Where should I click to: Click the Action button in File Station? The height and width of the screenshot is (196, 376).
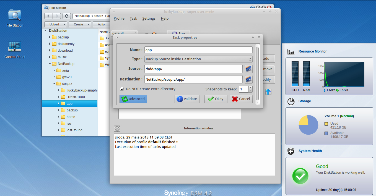coord(102,24)
